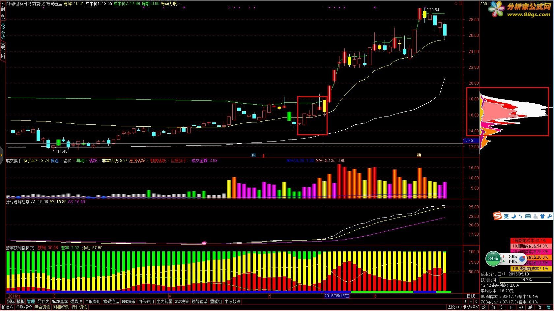Screen dimensions: 554x311
Task: Switch sidebar to 势 tab
Action: point(521,308)
